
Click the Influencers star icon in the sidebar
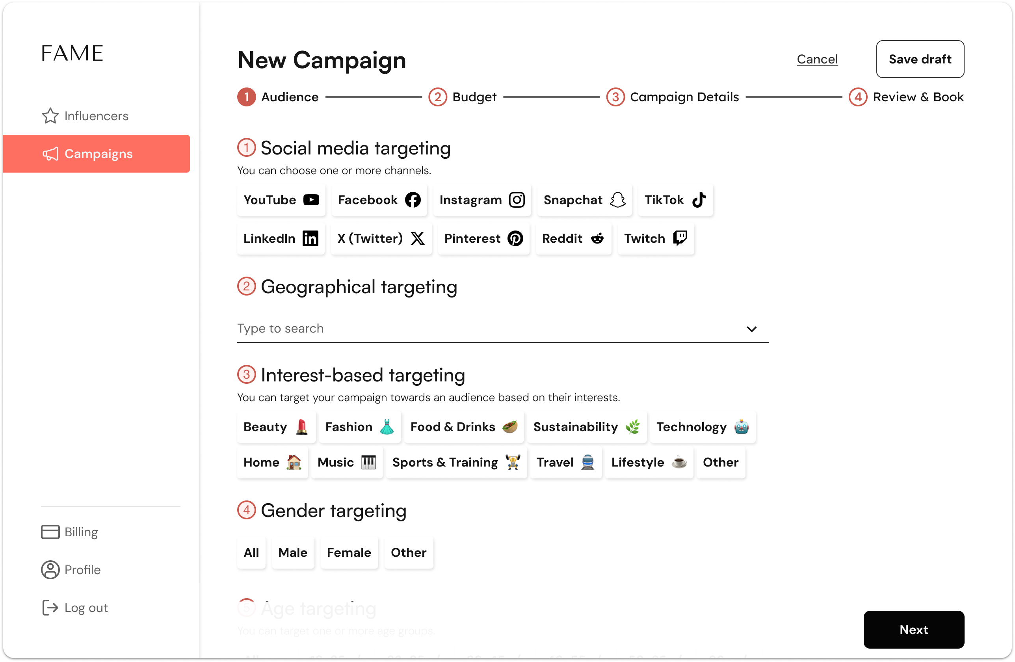tap(50, 115)
